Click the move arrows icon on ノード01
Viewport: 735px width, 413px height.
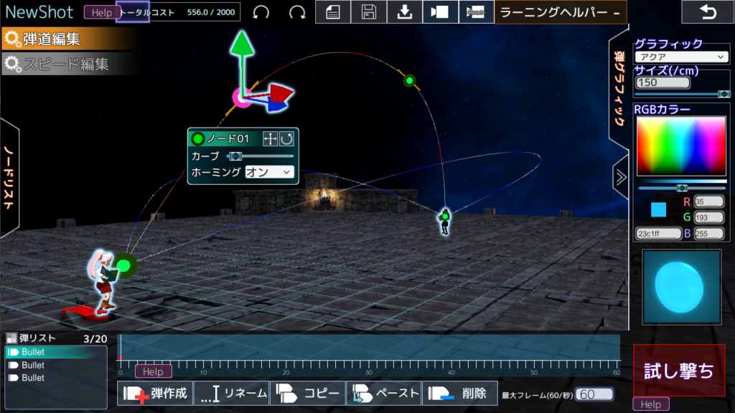click(270, 138)
